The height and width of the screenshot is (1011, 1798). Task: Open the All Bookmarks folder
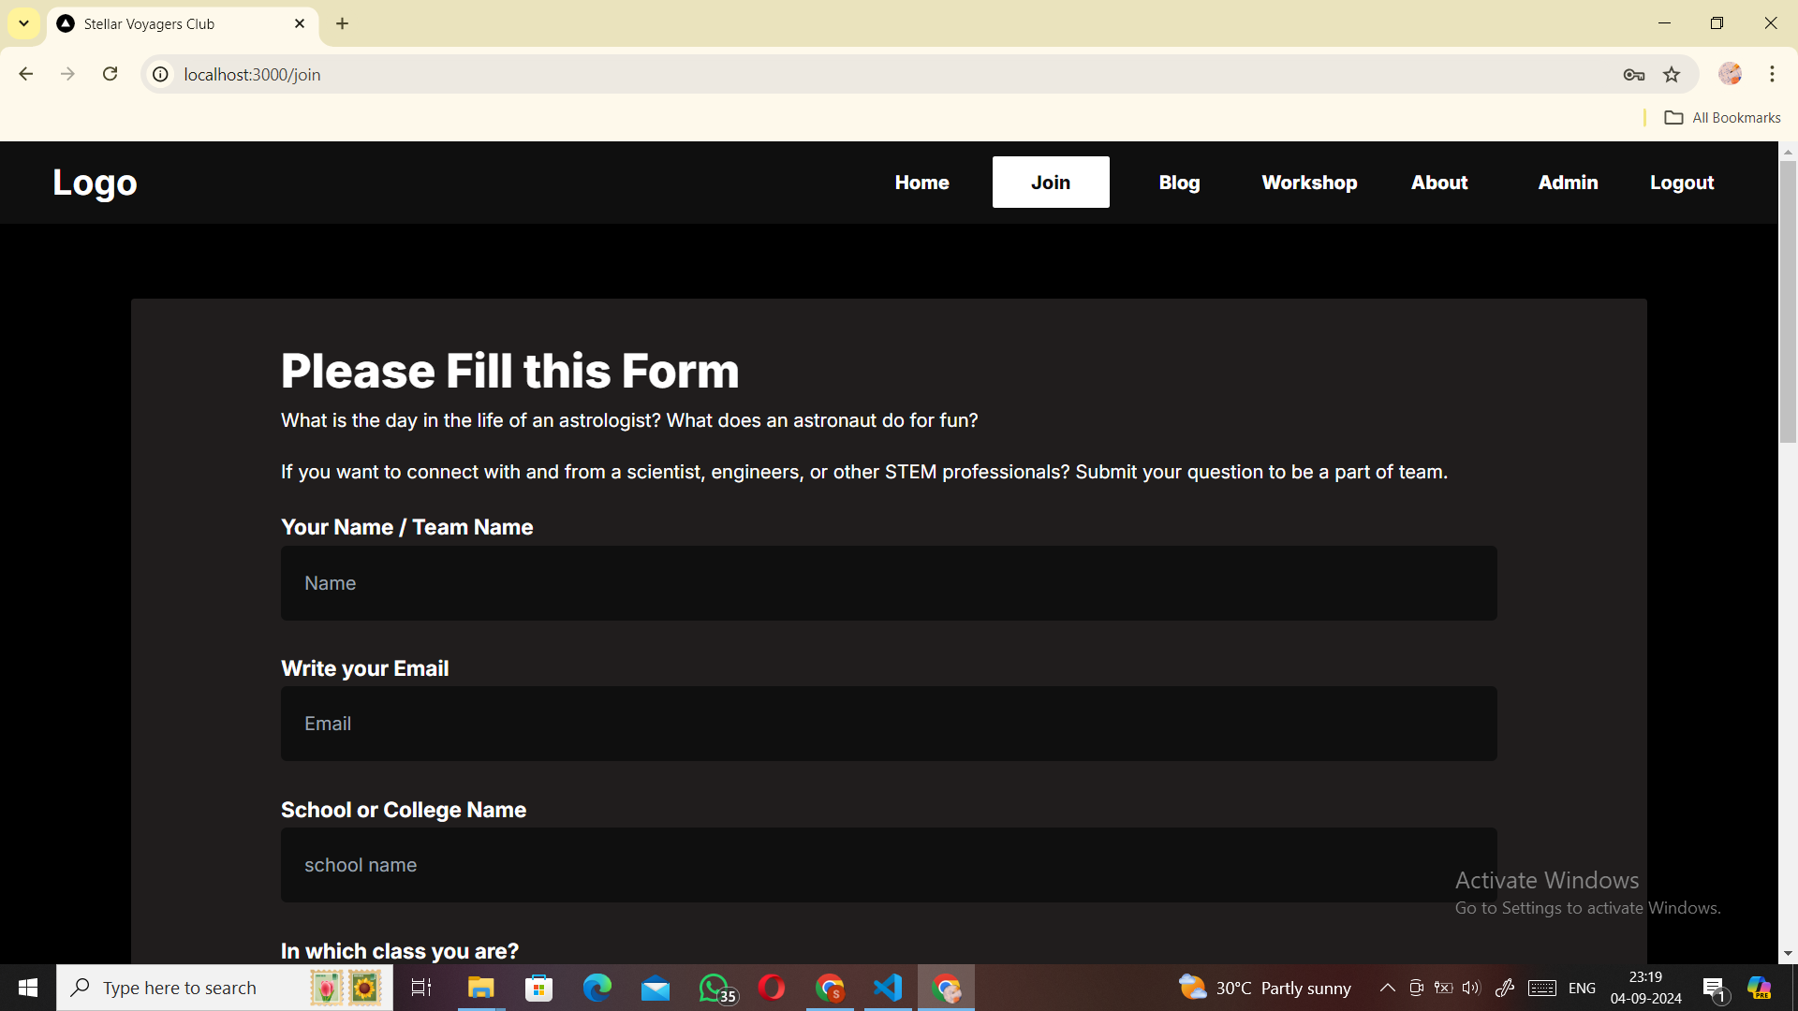tap(1723, 117)
